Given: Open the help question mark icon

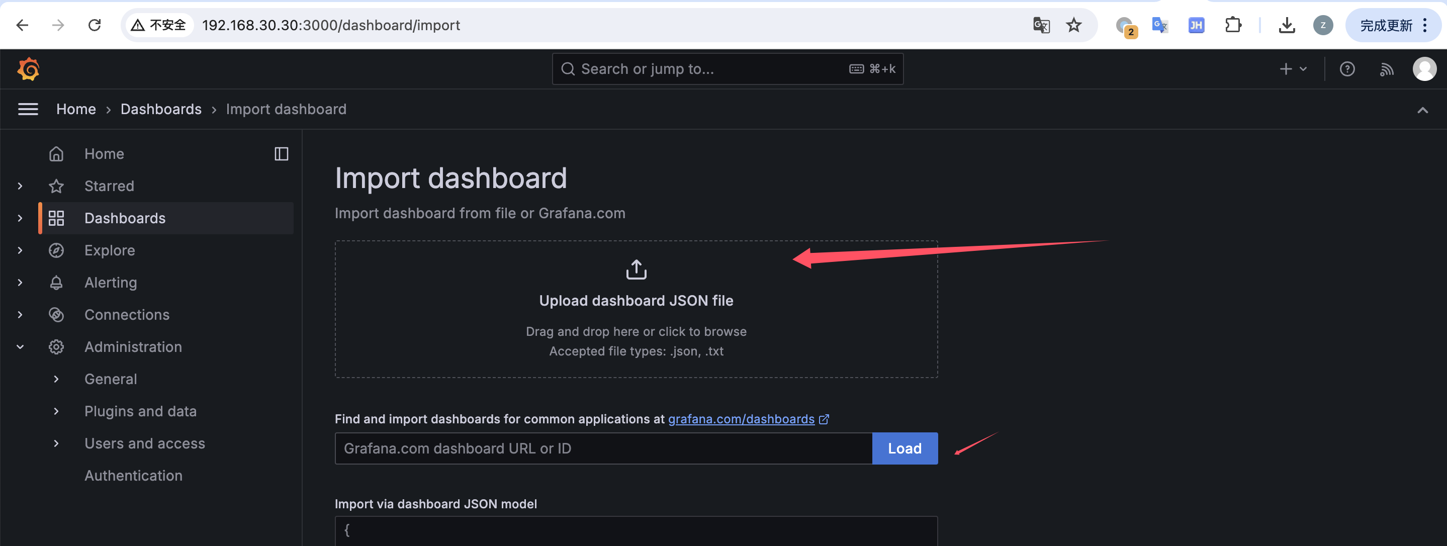Looking at the screenshot, I should (1347, 69).
